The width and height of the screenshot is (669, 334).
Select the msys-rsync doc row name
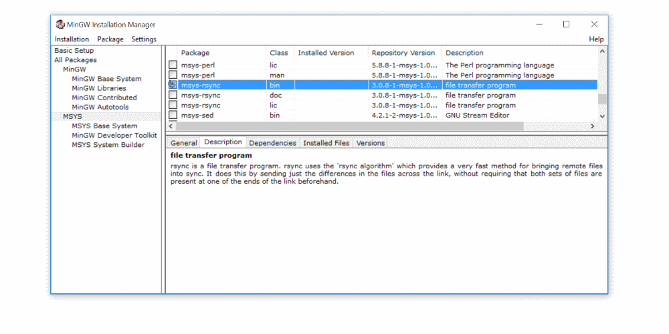tap(201, 95)
